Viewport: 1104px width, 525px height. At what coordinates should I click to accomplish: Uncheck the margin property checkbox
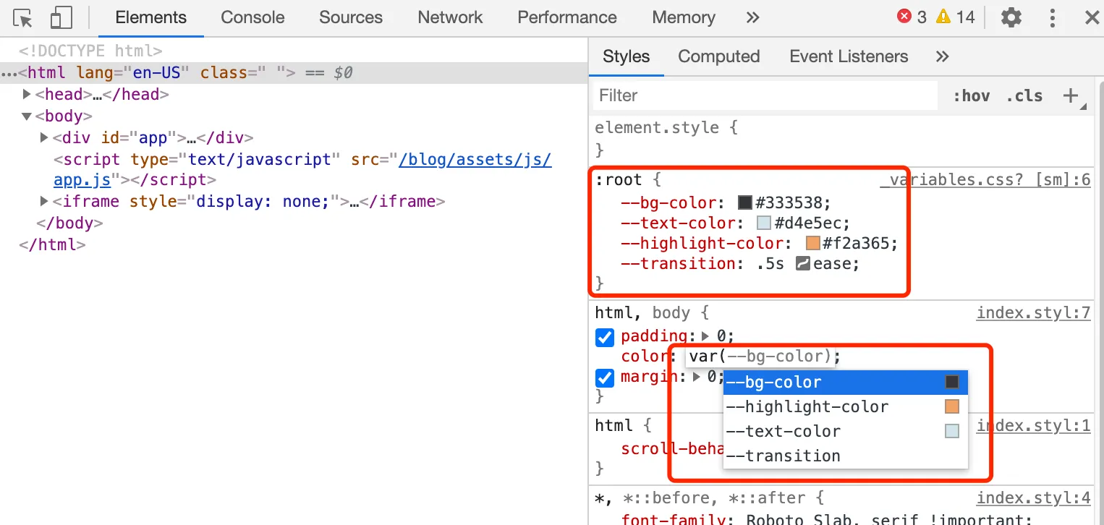tap(604, 377)
